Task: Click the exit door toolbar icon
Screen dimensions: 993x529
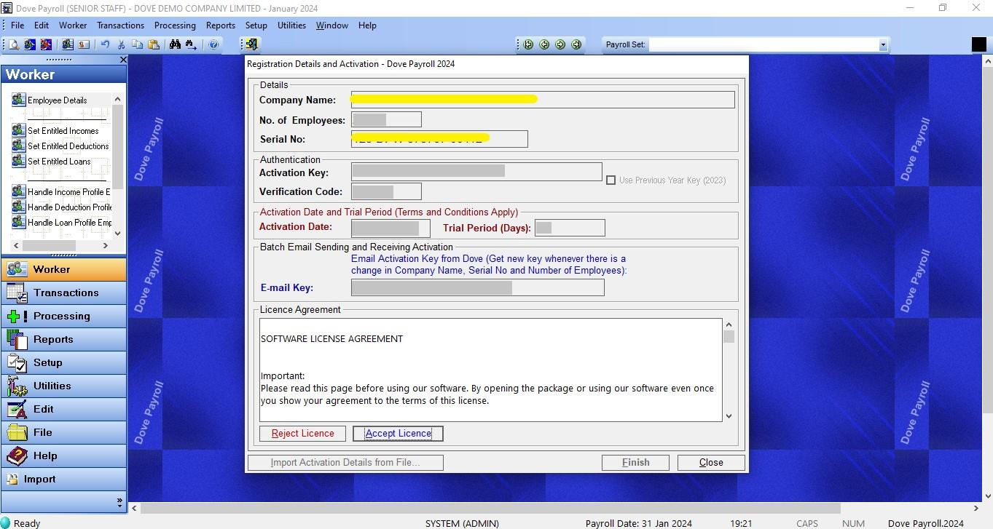Action: (251, 44)
